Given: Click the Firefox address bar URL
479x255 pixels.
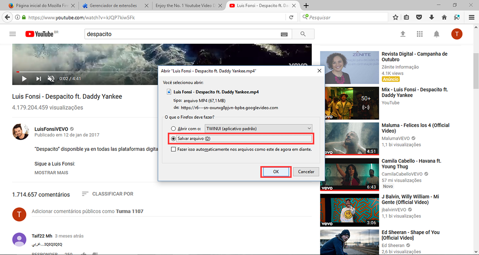Looking at the screenshot, I should click(82, 18).
